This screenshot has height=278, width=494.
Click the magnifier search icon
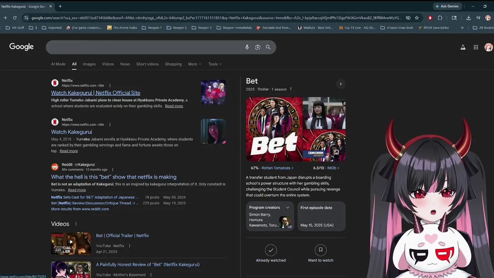point(268,47)
